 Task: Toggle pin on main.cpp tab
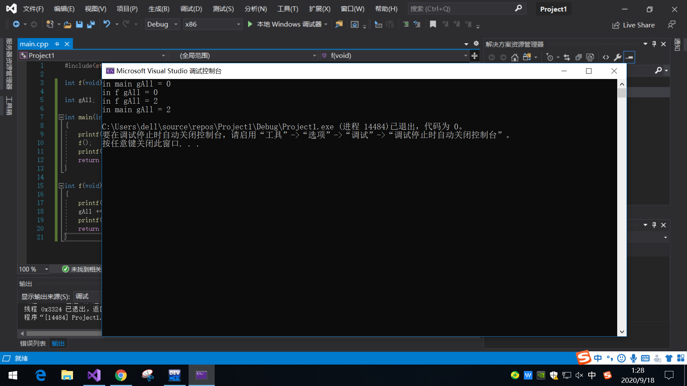coord(57,44)
